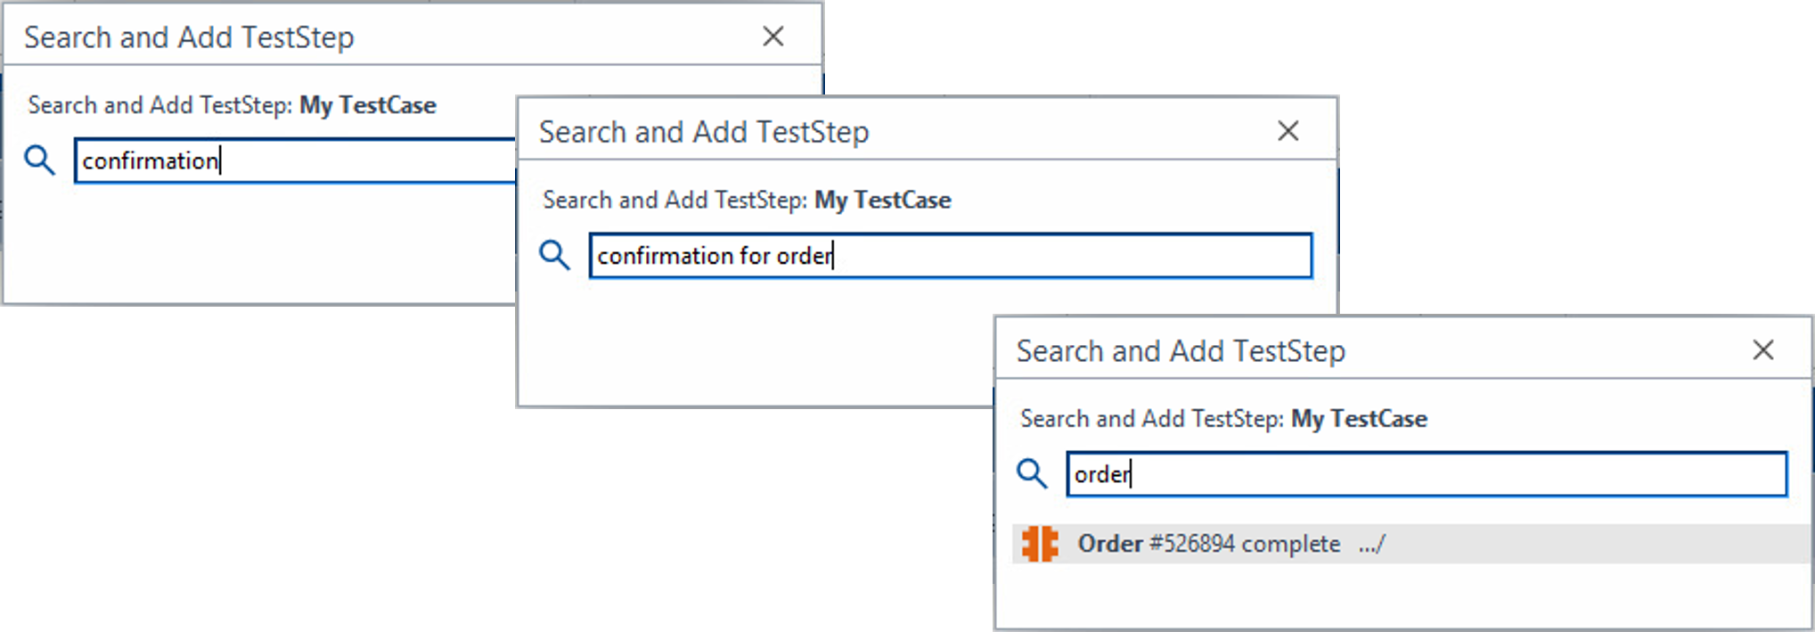
Task: Close the 'confirmation for order' search dialog
Action: coord(1288,131)
